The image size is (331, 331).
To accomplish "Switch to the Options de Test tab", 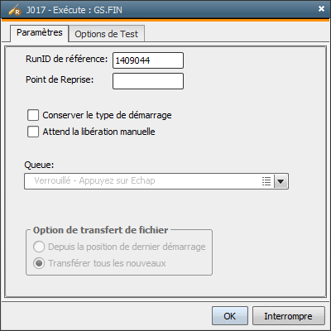I will [x=107, y=34].
